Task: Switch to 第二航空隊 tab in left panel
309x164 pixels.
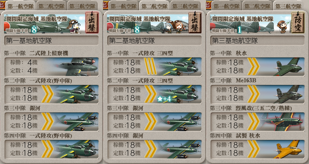Action: (51, 6)
